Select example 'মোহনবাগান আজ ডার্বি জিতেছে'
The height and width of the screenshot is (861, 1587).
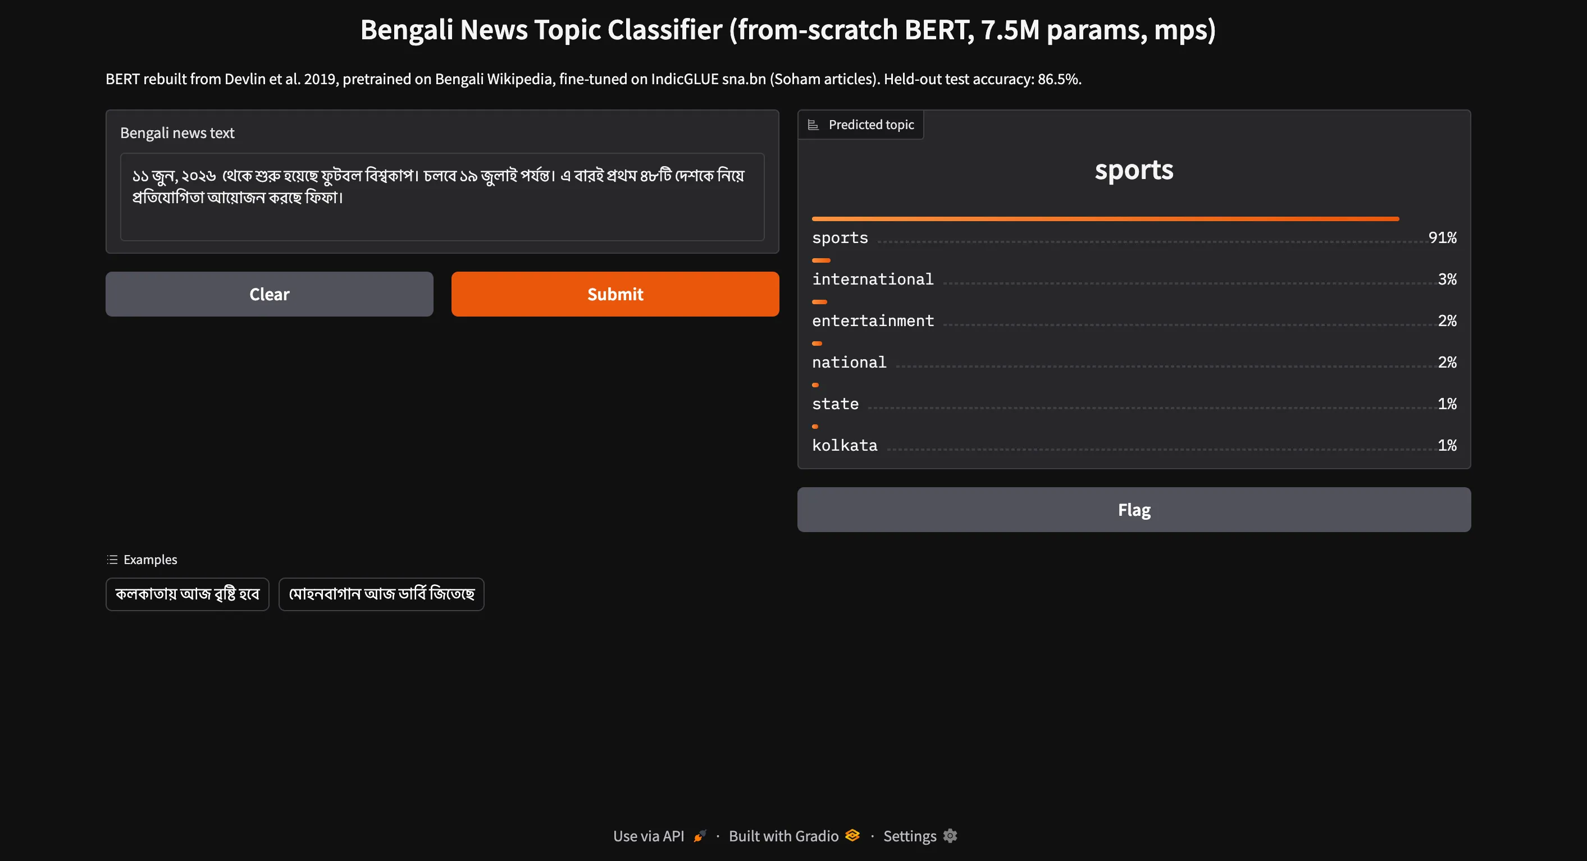click(381, 594)
